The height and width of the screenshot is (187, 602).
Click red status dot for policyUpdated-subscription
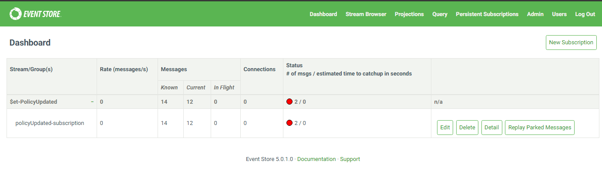point(289,123)
